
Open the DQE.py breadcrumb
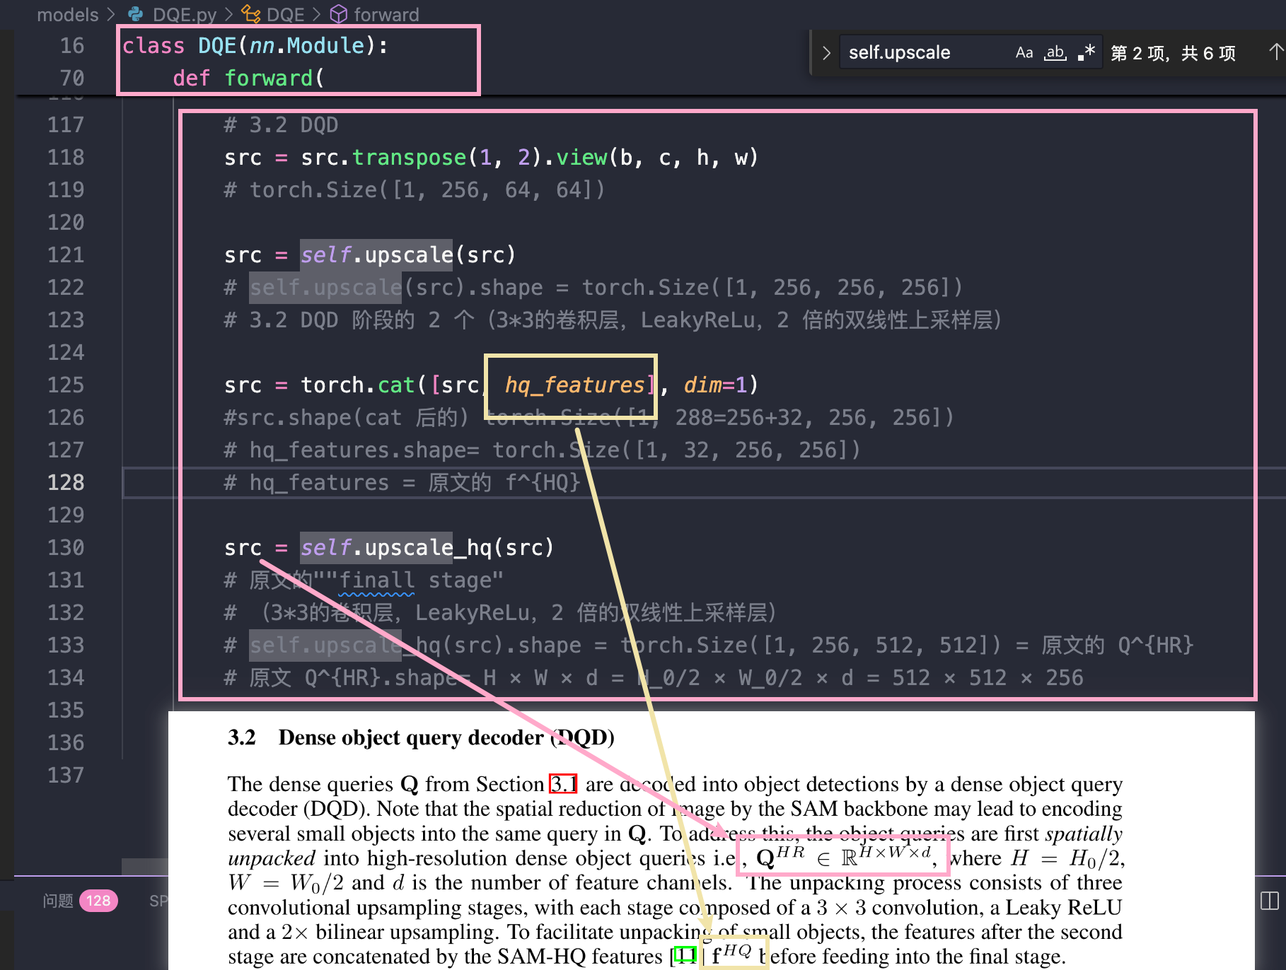185,14
